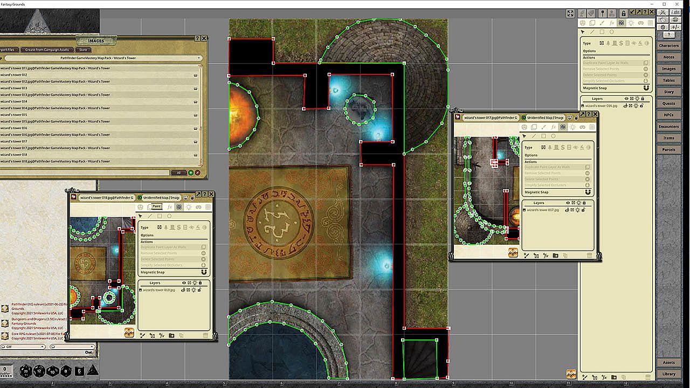Toggle Magnetic Snap in the 018 window
690x388 pixels.
coord(204,273)
